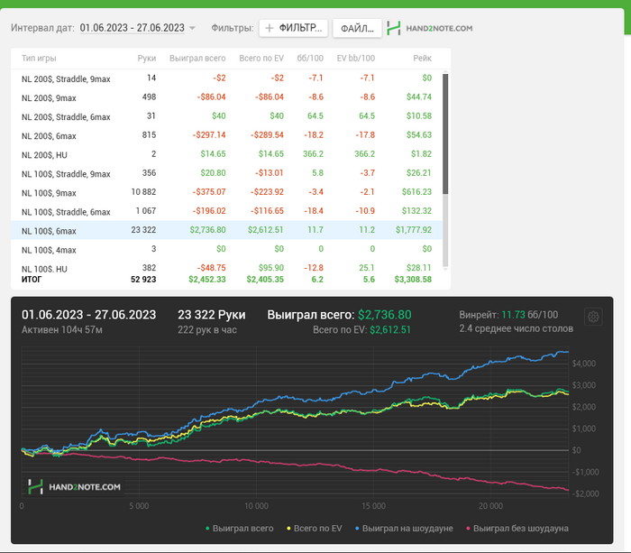Sort by the 'Выиграл всего' column header
The height and width of the screenshot is (553, 631).
pos(197,58)
